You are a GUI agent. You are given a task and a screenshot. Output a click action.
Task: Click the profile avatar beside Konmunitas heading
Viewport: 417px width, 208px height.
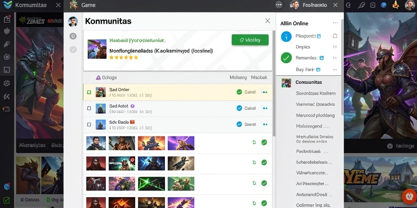(x=72, y=22)
